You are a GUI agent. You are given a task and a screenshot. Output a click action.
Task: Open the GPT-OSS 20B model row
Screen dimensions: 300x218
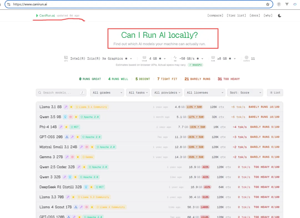click(159, 137)
